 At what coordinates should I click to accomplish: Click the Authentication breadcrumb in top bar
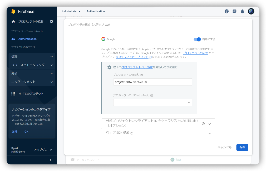96,11
